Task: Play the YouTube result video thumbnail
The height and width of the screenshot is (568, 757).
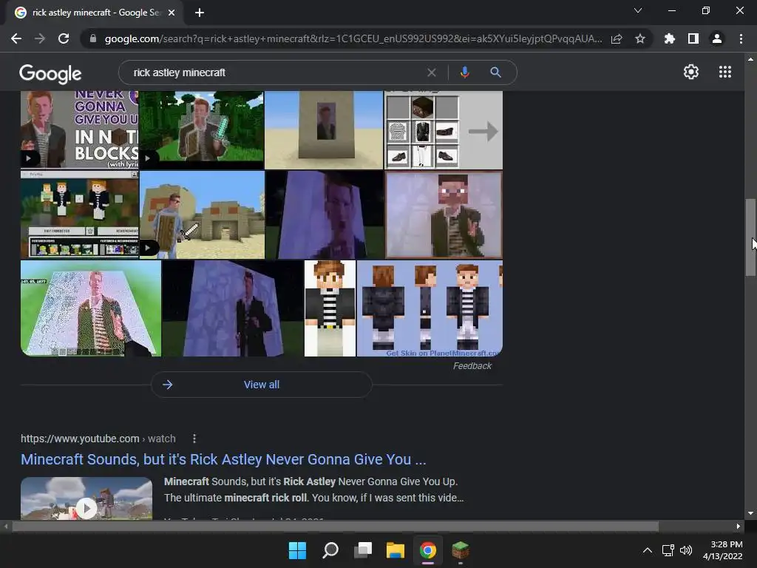Action: click(86, 498)
